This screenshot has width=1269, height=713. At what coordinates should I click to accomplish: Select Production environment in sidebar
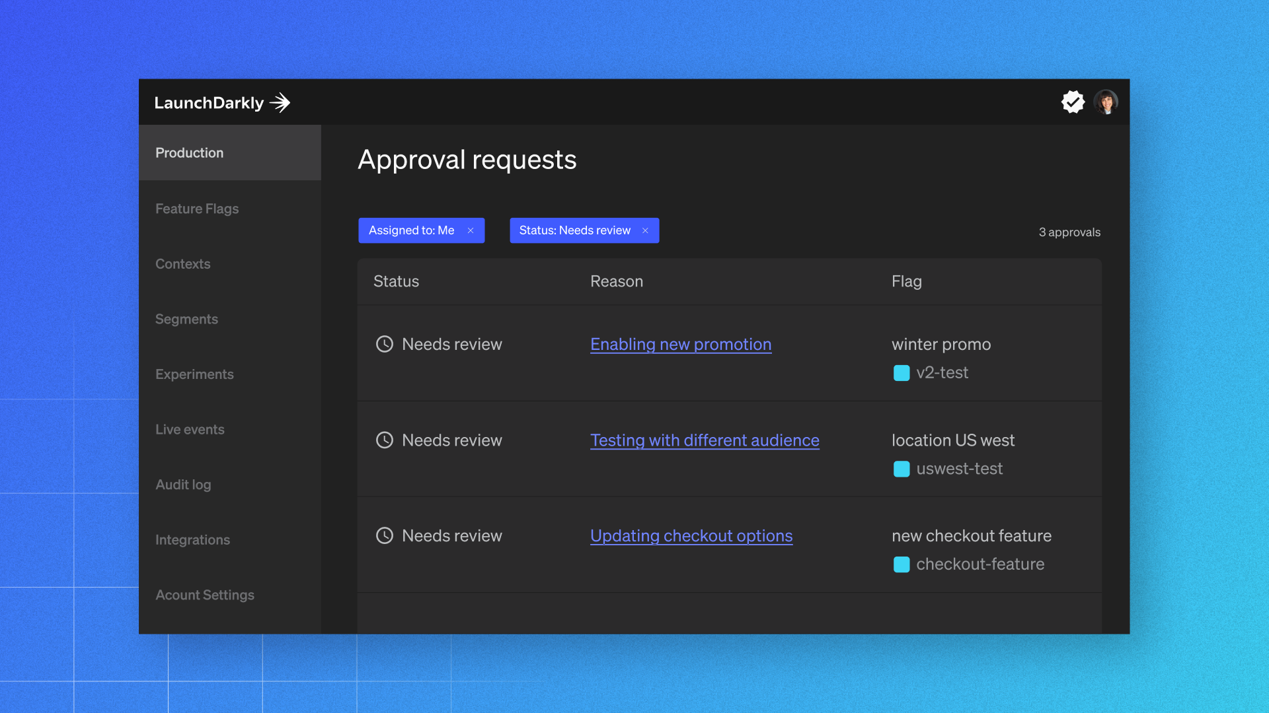(x=190, y=153)
